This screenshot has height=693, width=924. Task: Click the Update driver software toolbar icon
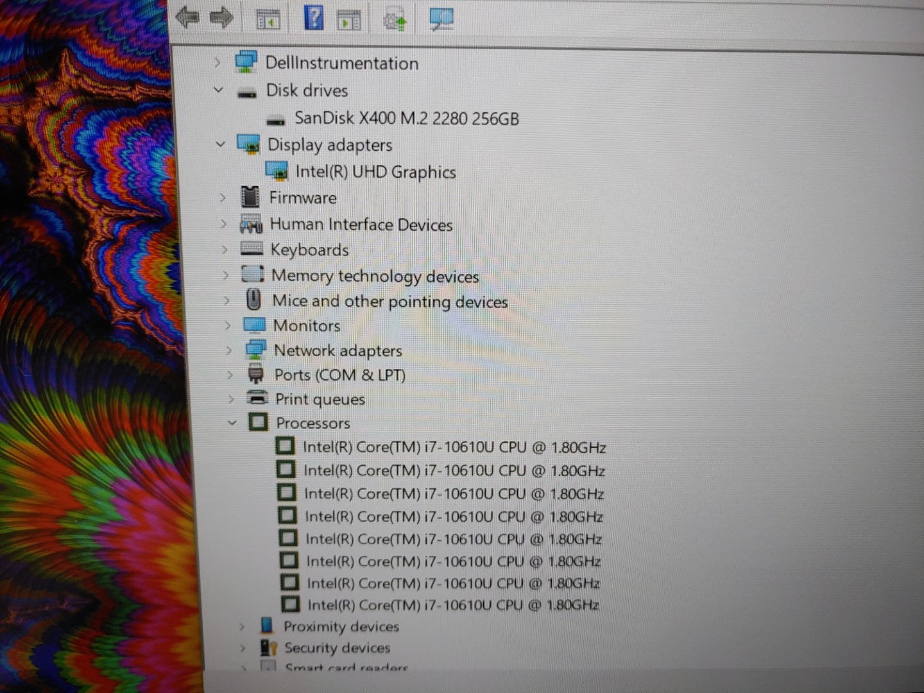[395, 20]
